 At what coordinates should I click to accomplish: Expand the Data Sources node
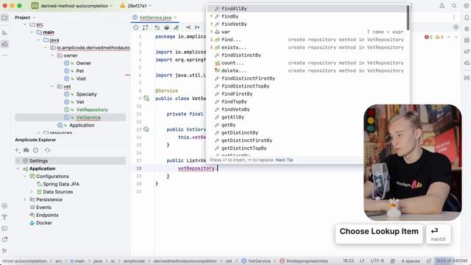[32, 191]
